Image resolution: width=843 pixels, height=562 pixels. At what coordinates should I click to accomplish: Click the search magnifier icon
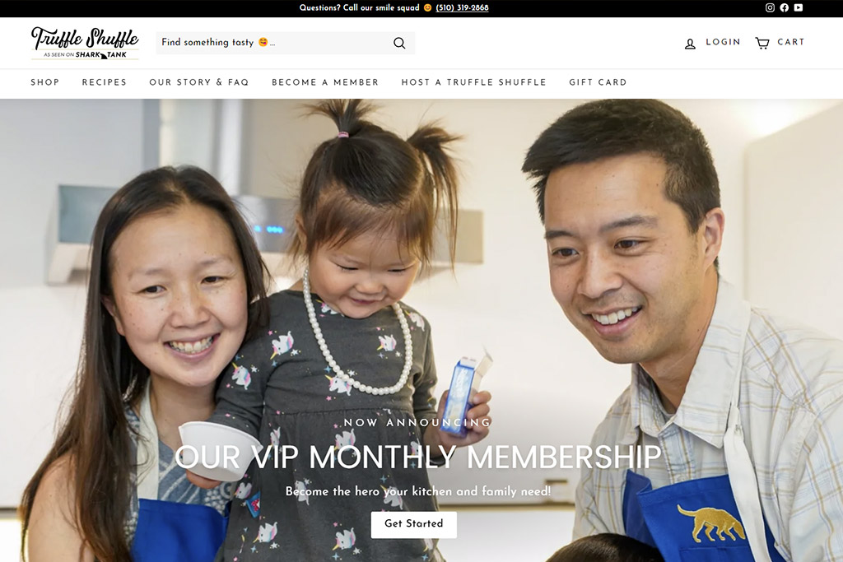pyautogui.click(x=399, y=43)
